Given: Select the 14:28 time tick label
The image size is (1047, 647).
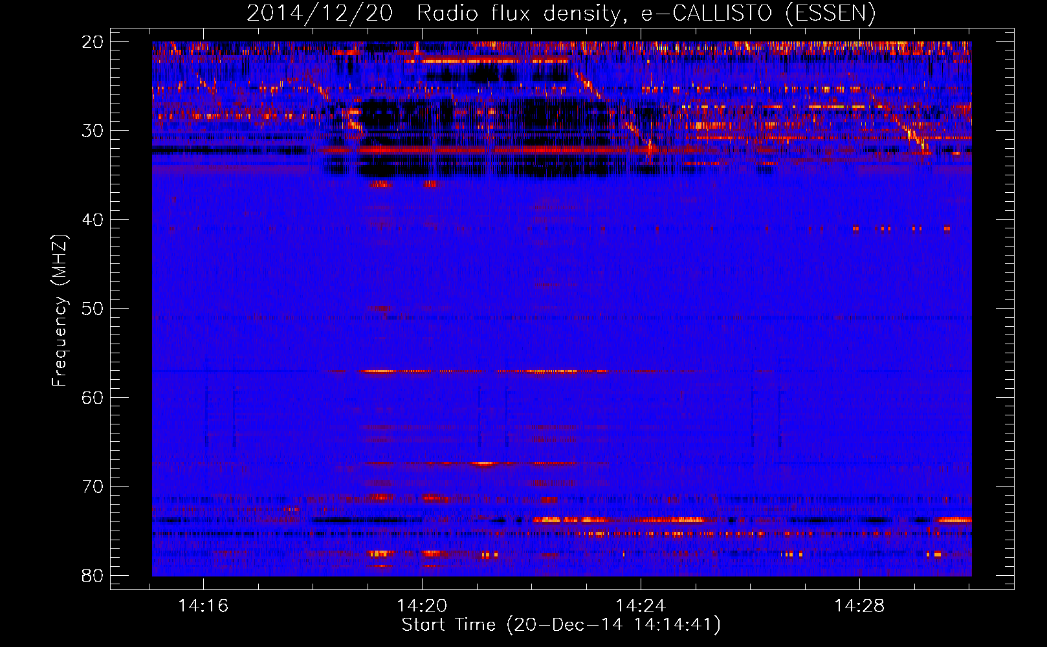Looking at the screenshot, I should 859,606.
